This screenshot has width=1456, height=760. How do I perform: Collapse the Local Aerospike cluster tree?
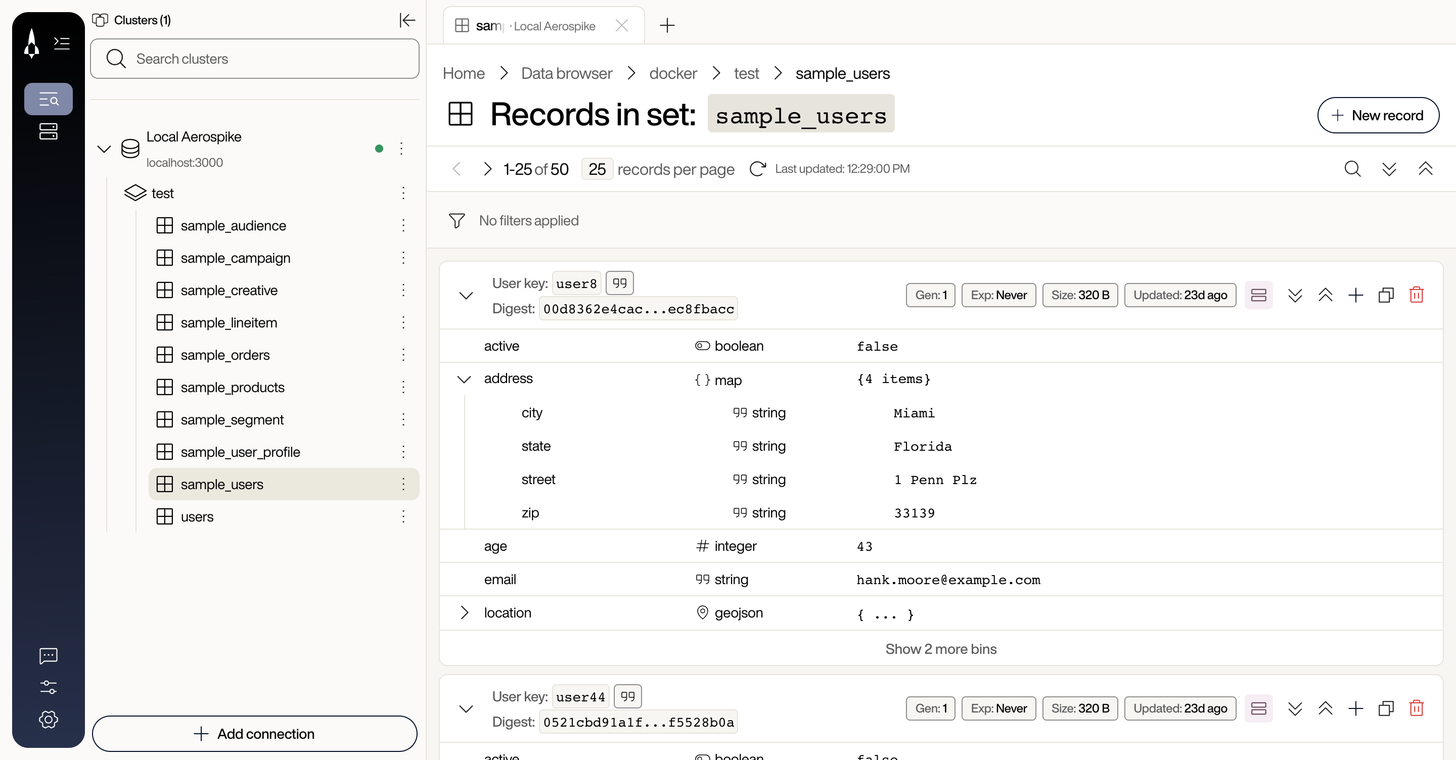point(104,149)
